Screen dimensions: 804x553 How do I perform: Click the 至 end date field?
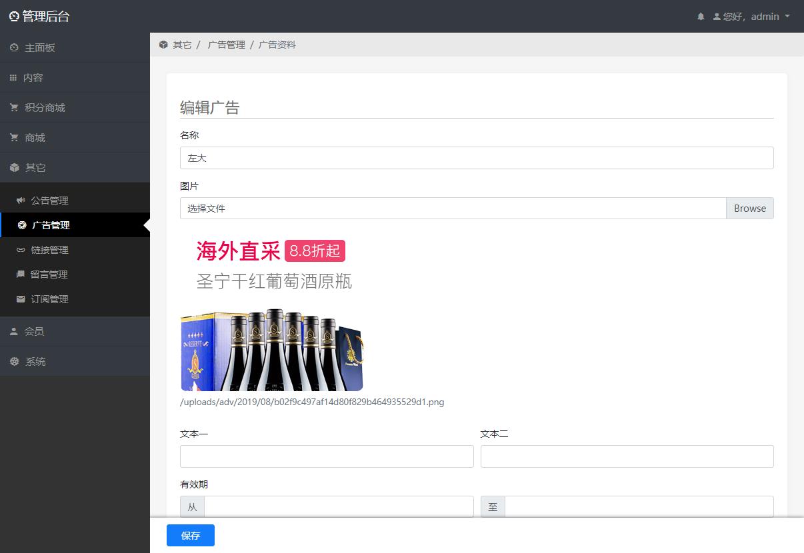pyautogui.click(x=639, y=507)
